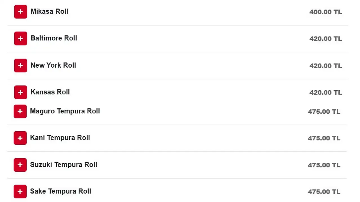Select the Kani Tempura Roll label

point(60,138)
